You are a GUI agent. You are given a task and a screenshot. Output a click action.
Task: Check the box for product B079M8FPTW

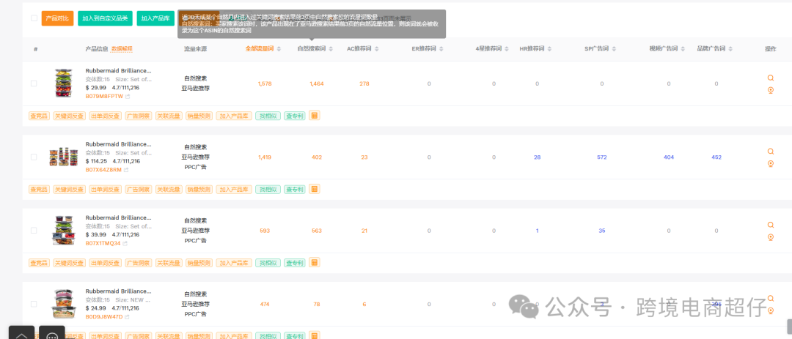[34, 83]
